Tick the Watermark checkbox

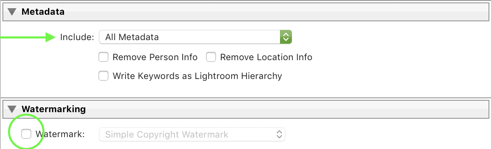point(26,134)
